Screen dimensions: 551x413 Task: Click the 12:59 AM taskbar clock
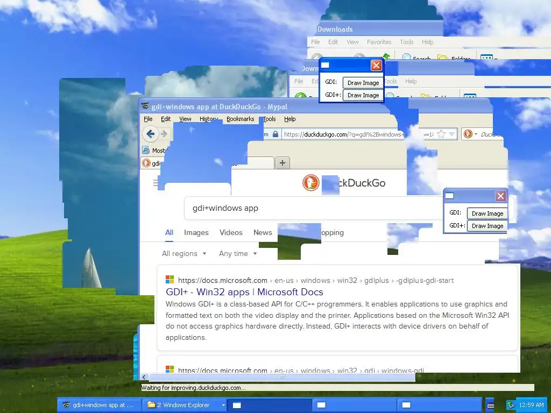click(x=531, y=405)
